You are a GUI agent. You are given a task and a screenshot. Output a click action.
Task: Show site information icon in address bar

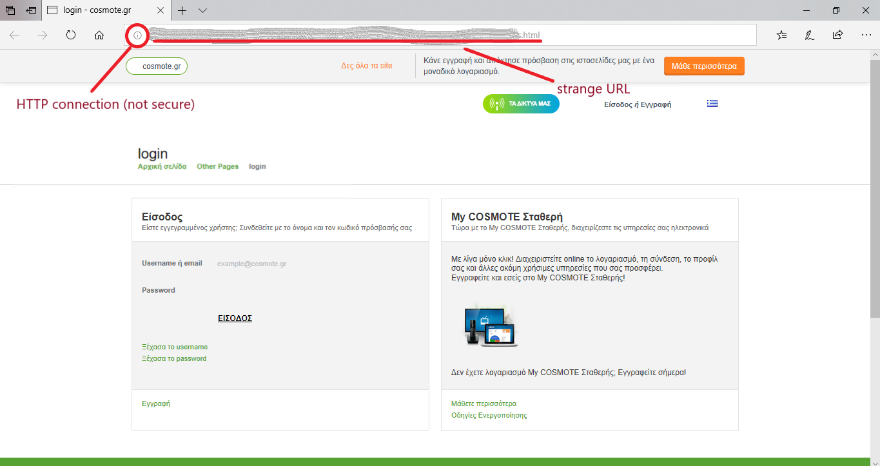[x=137, y=35]
